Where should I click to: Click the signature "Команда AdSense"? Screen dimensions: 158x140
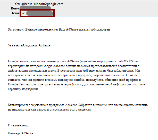(x=20, y=133)
